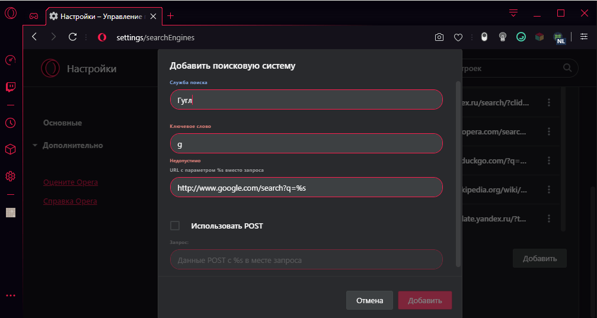Image resolution: width=597 pixels, height=318 pixels.
Task: Add page to bookmarks heart icon
Action: tap(458, 37)
